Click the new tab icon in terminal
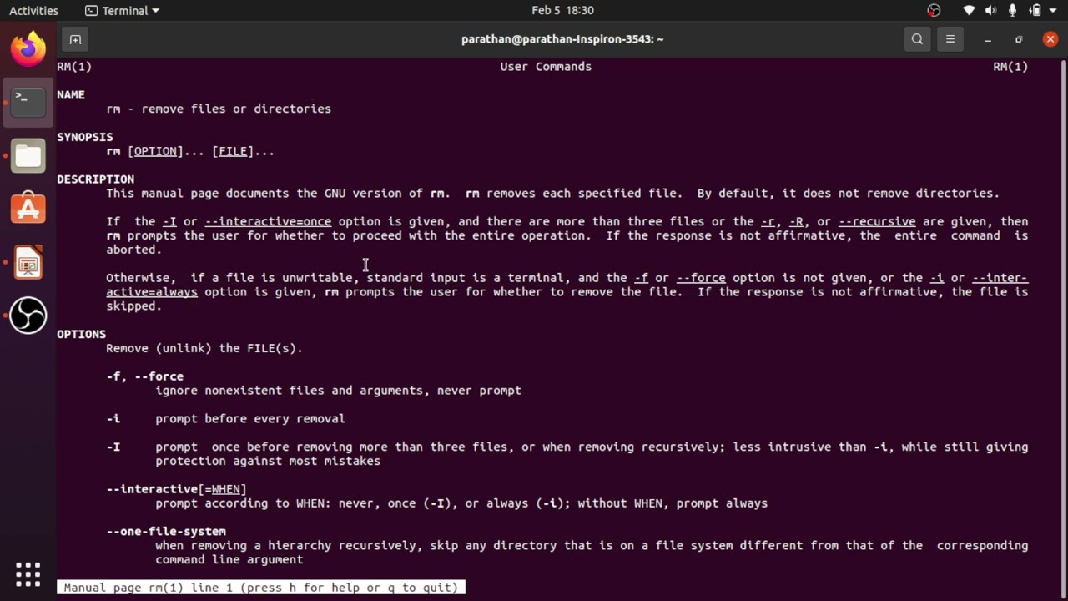Screen dimensions: 1068x601 (75, 39)
